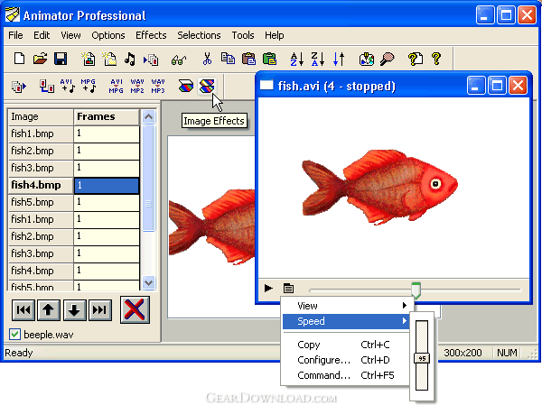Screen dimensions: 542x405
Task: Click the single layer effects icon
Action: coord(185,86)
